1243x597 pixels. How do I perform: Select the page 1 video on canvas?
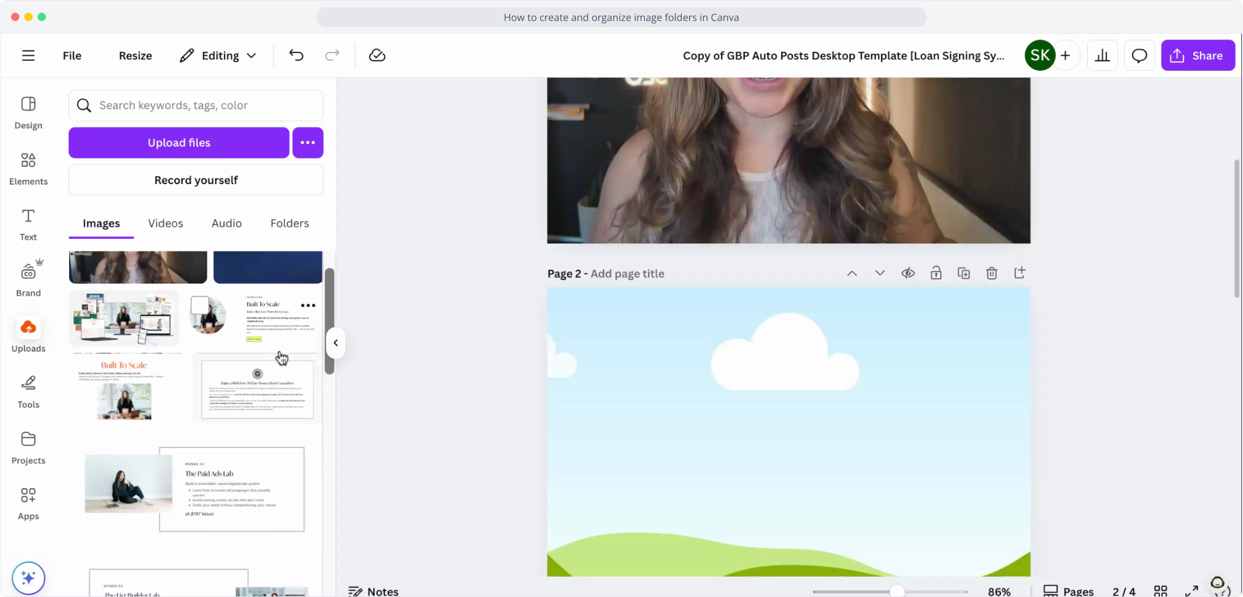[788, 160]
